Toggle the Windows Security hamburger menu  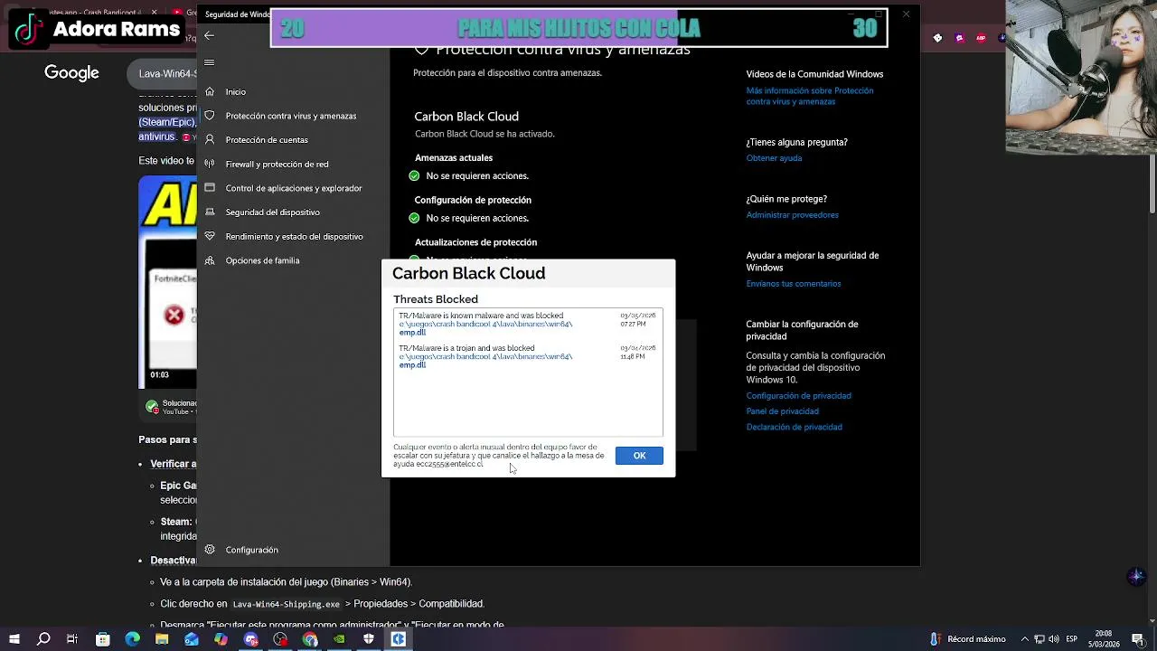209,62
